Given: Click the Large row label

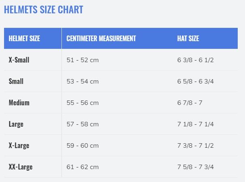Looking at the screenshot, I should pos(16,124).
